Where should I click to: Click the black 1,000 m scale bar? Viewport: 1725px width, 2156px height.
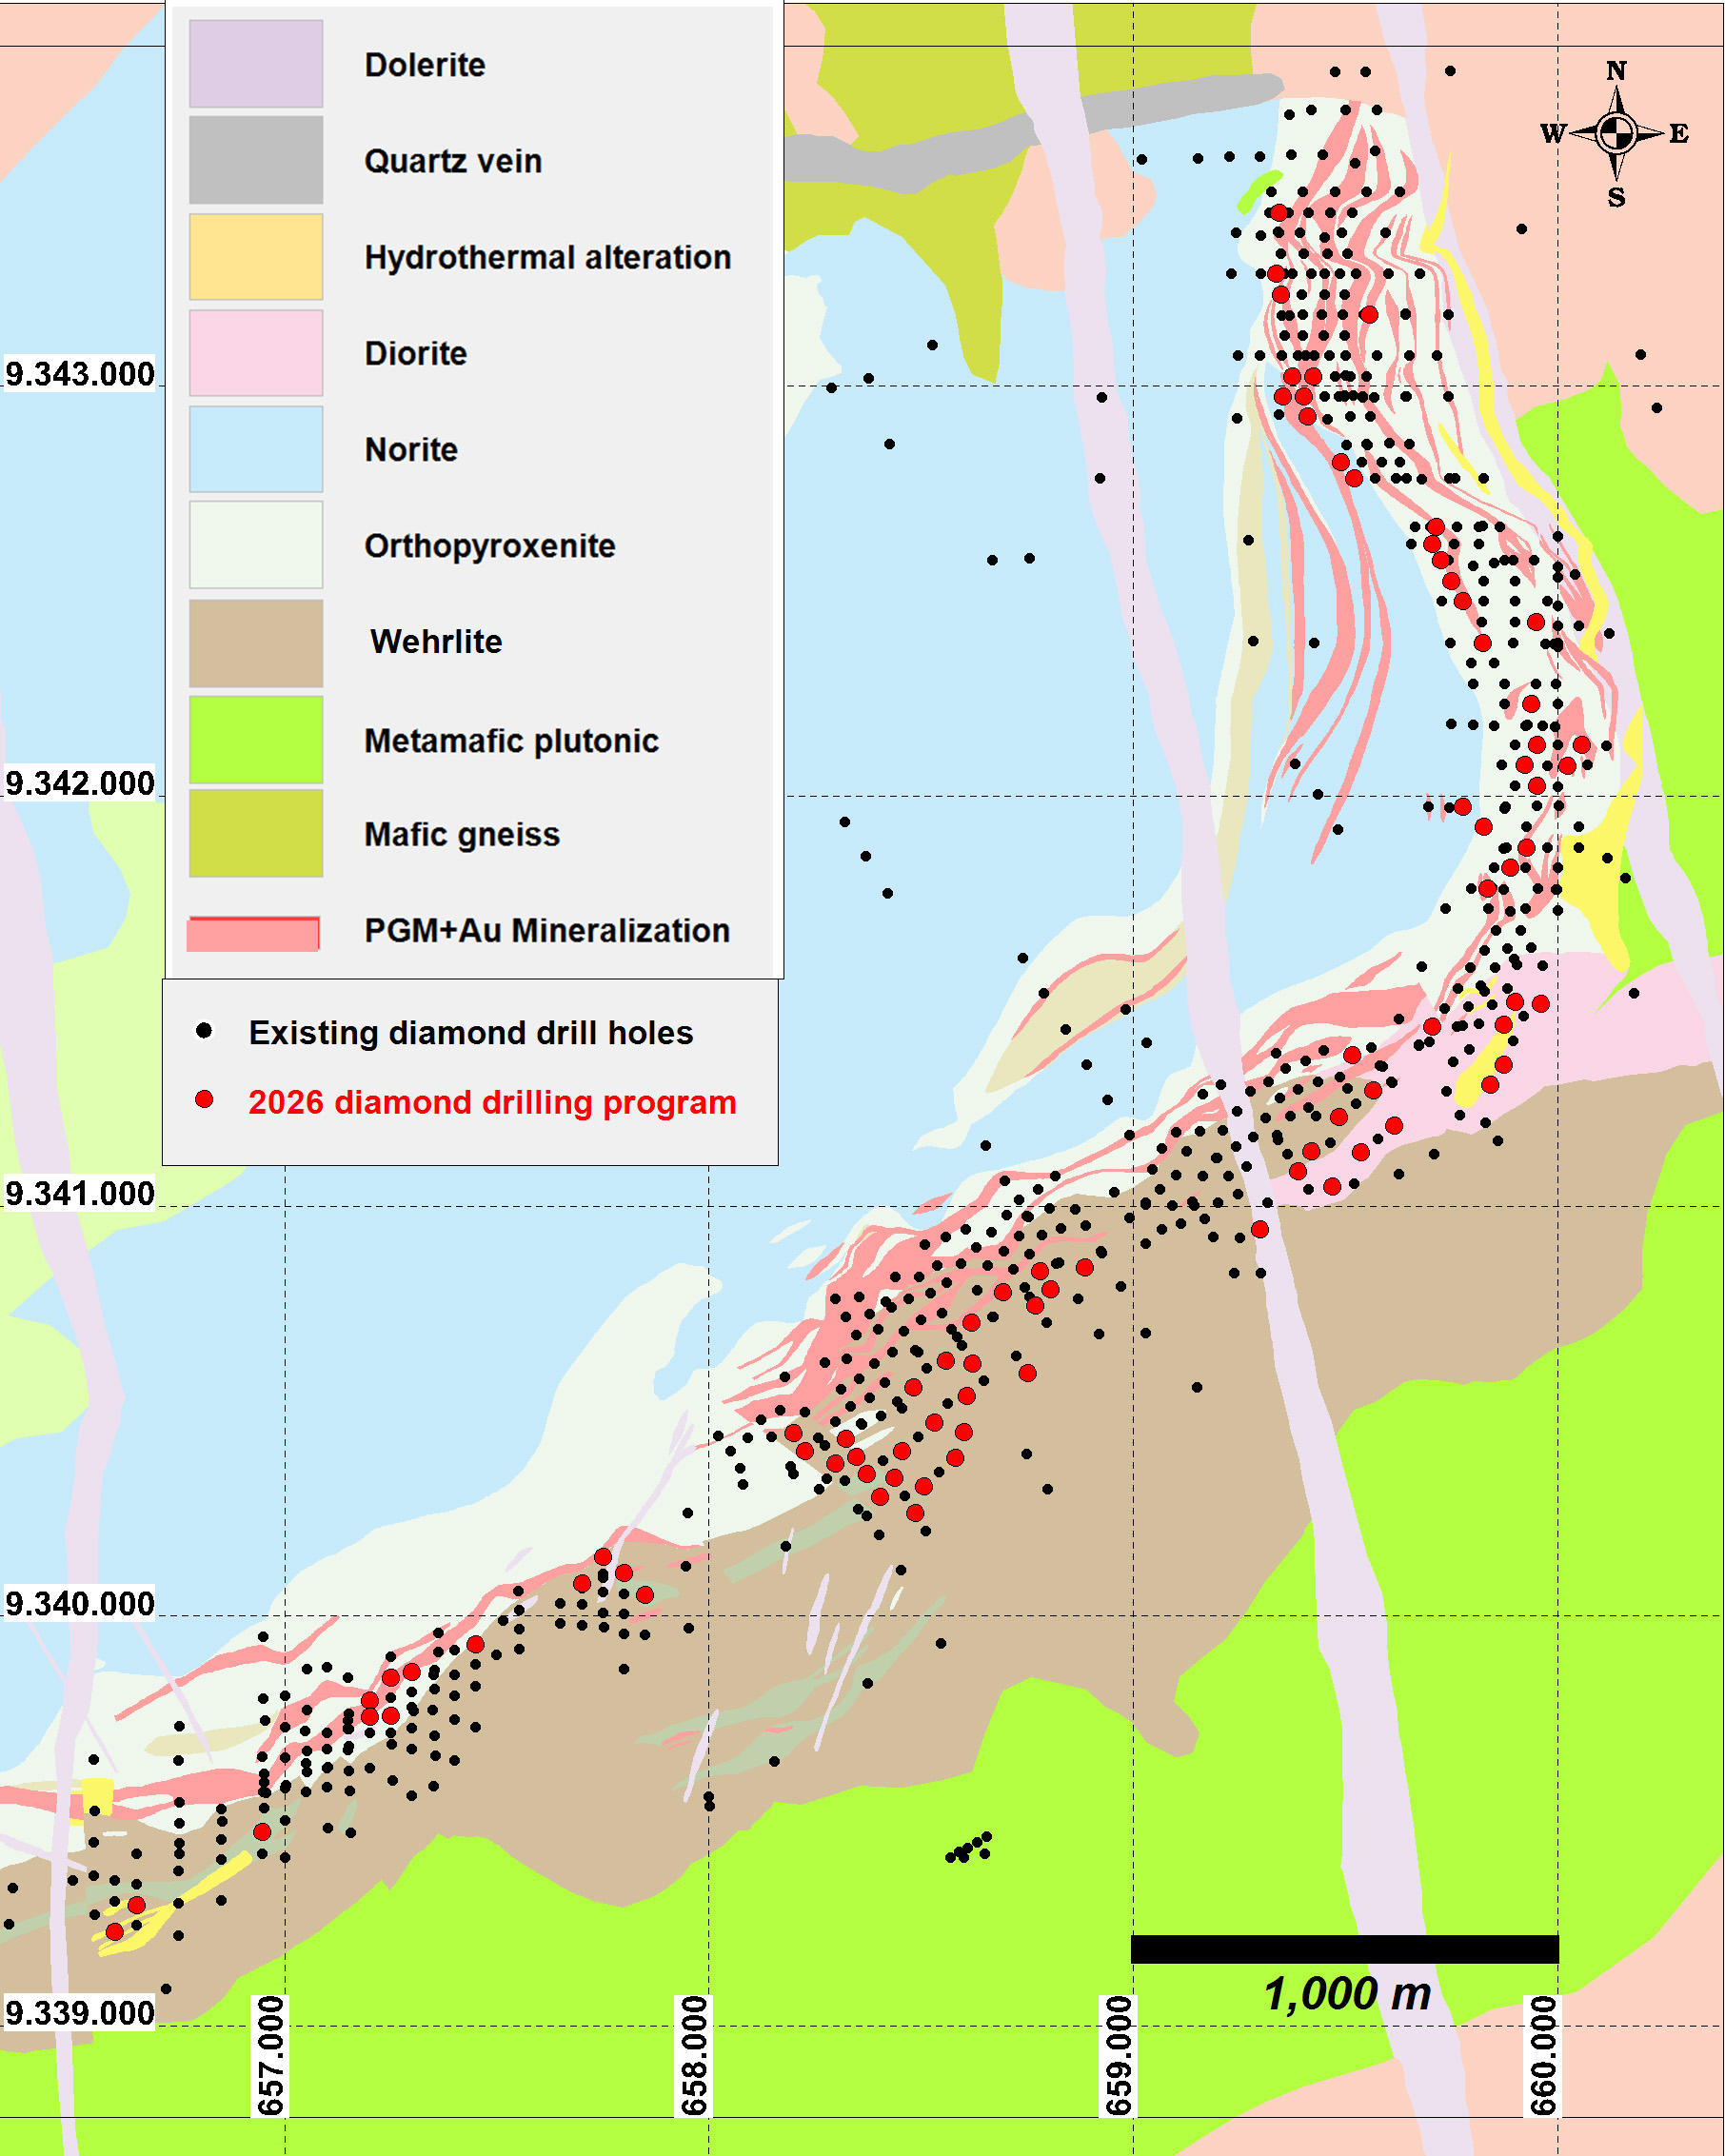[x=1344, y=1948]
